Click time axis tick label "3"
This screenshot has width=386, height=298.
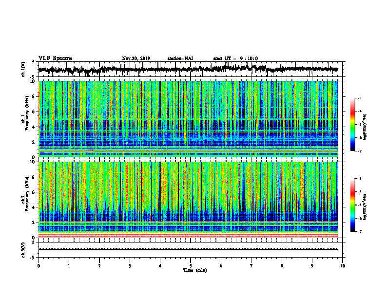(130, 266)
